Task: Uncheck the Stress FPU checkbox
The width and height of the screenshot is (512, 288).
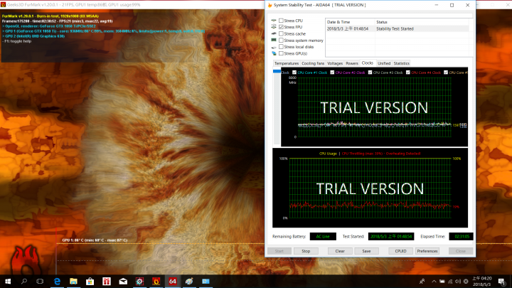Action: 281,27
